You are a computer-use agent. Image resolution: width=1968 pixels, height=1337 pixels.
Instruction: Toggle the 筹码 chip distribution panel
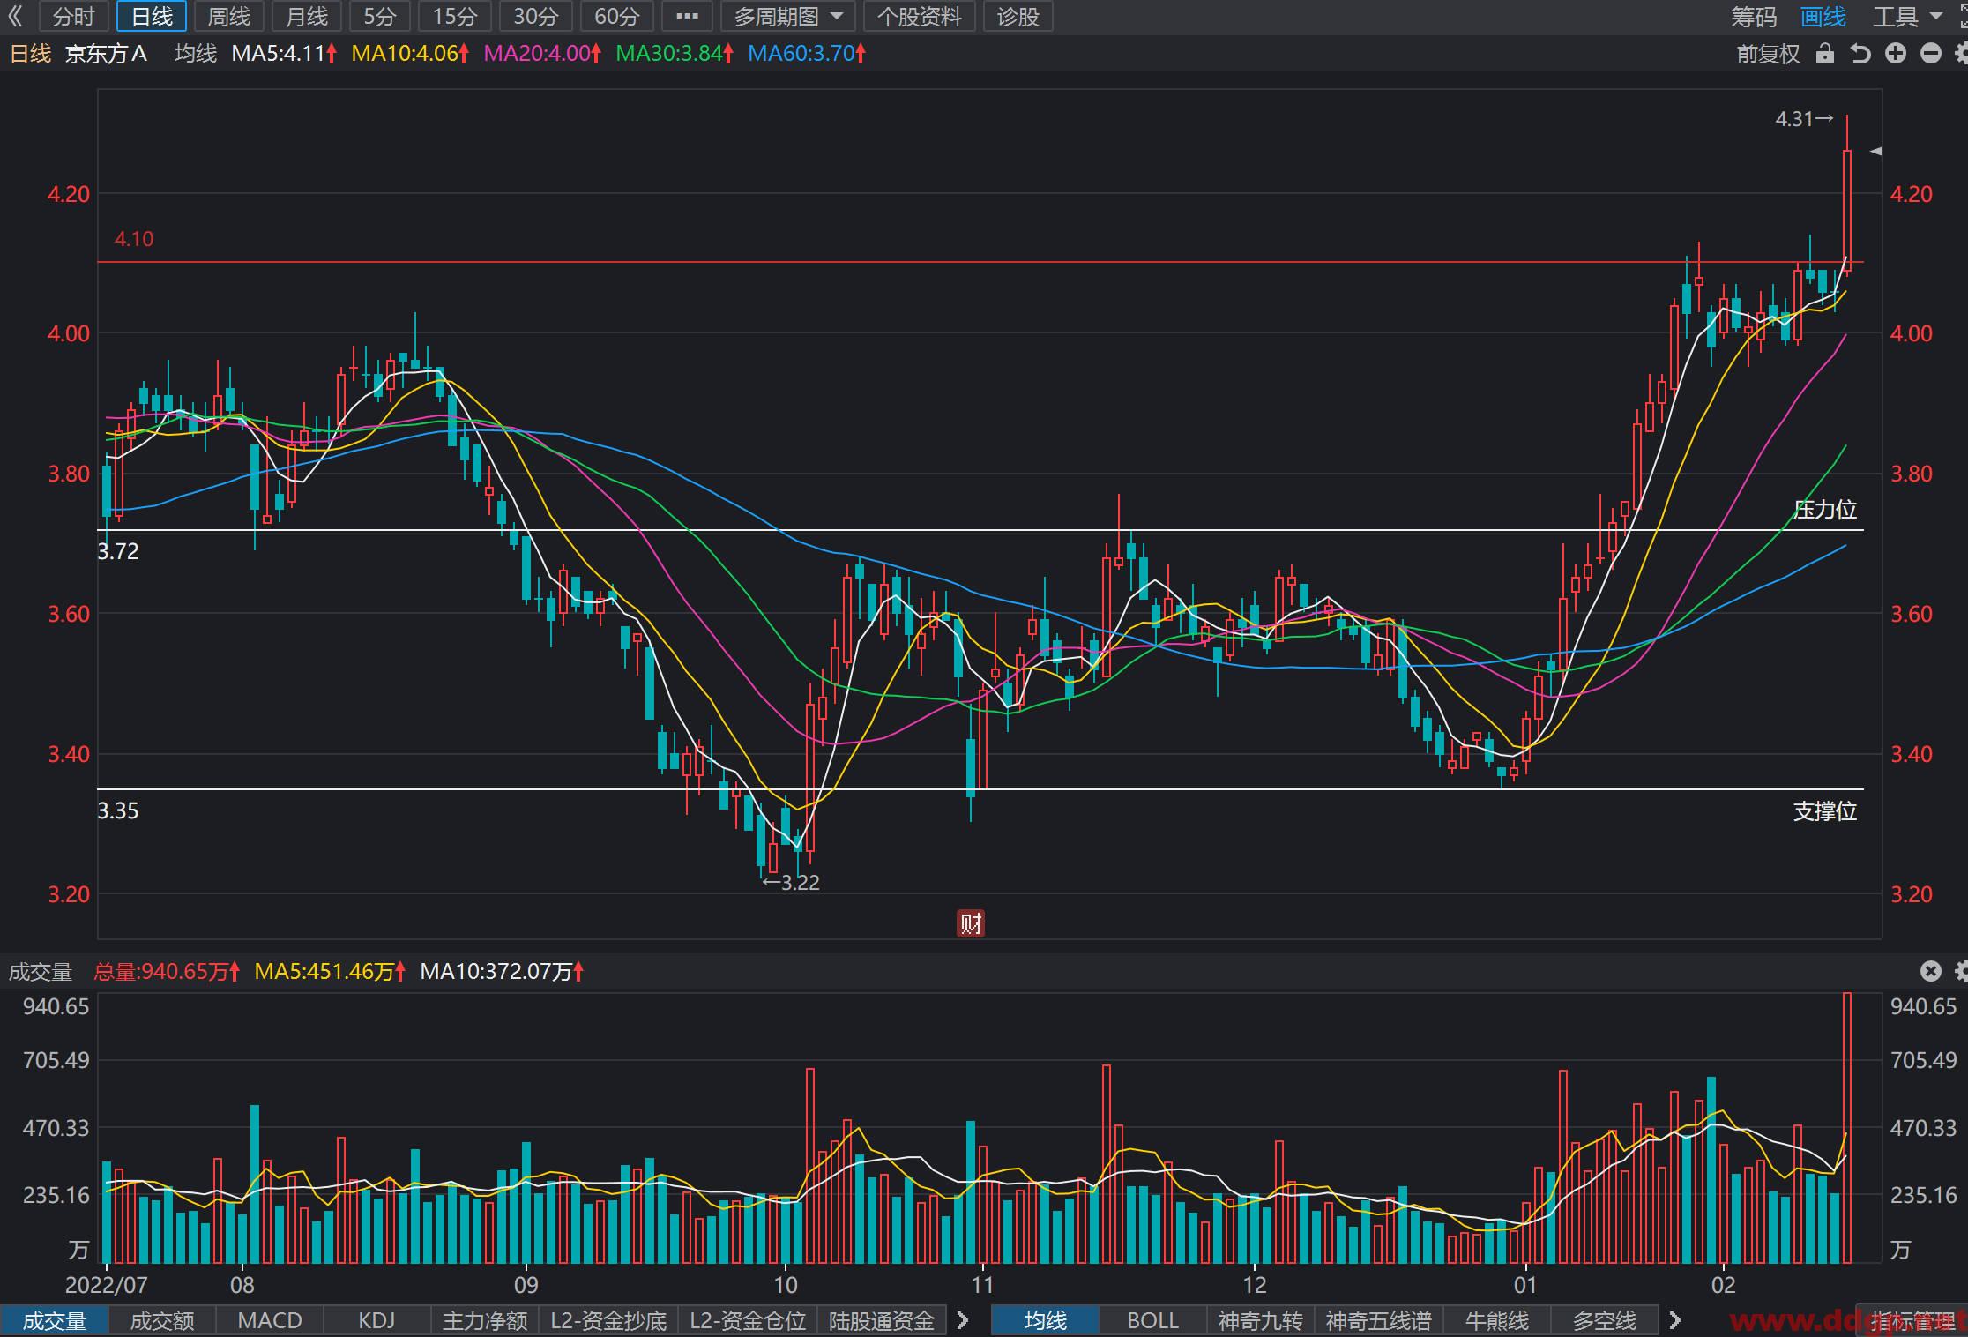[1753, 16]
